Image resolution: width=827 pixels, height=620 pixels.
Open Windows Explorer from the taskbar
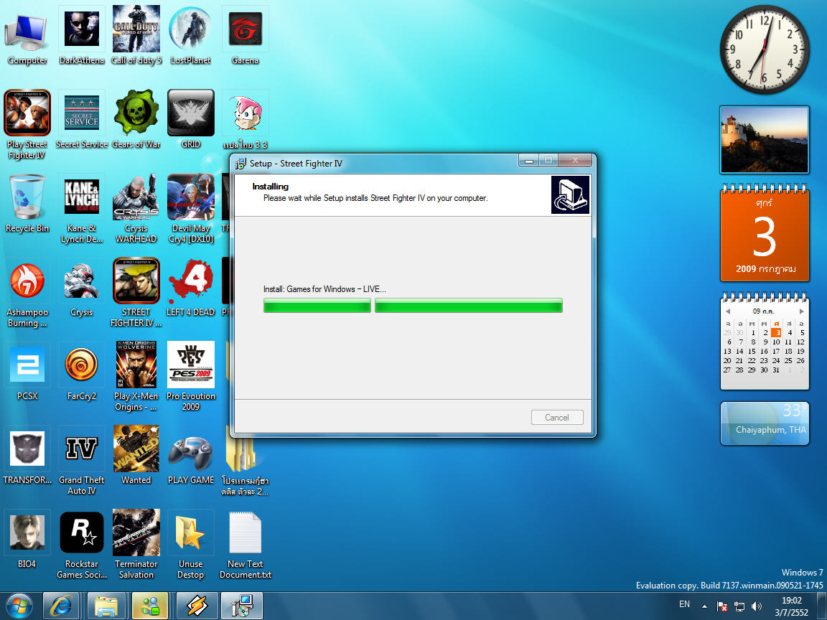click(106, 606)
